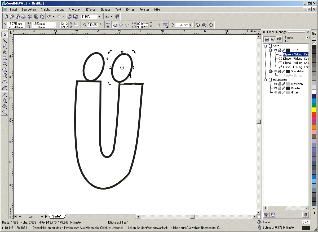Open the Bitmaps menu
Image resolution: width=318 pixels, height=232 pixels.
(105, 10)
